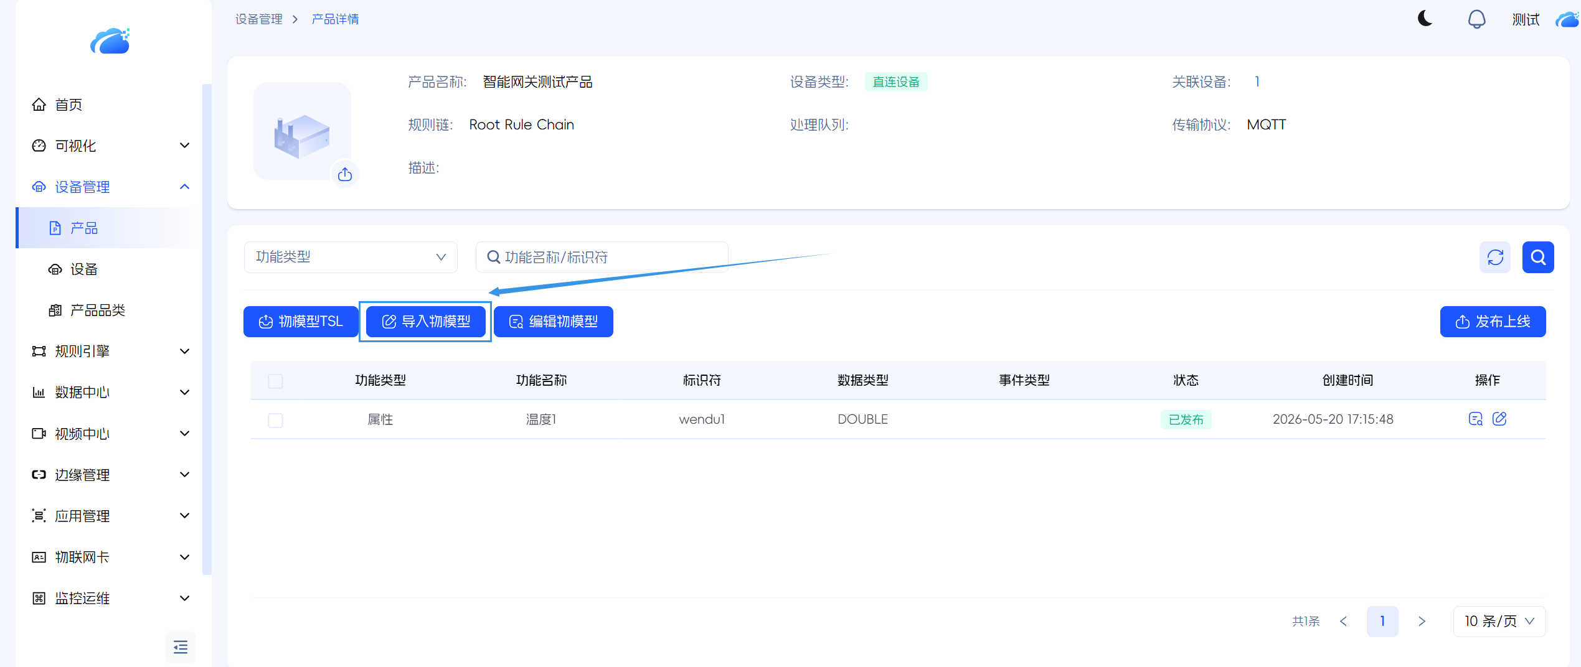
Task: Open the notifications bell
Action: coord(1476,19)
